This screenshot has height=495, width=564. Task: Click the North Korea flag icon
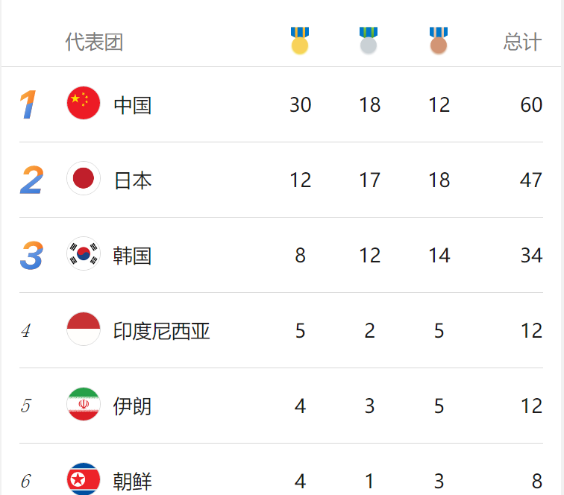(84, 479)
